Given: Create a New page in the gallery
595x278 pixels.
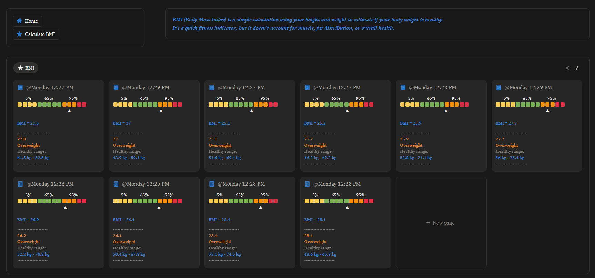Looking at the screenshot, I should tap(441, 222).
